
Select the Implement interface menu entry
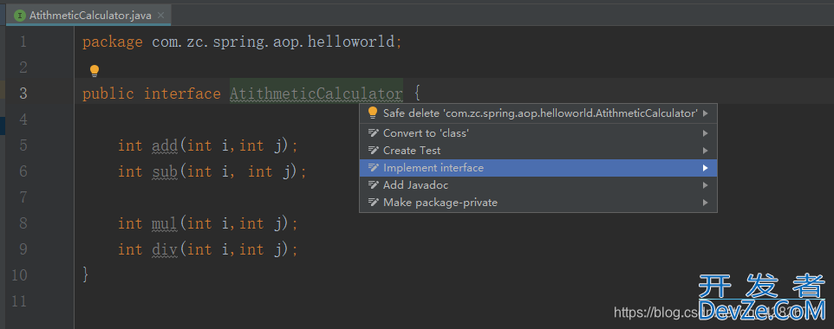538,168
